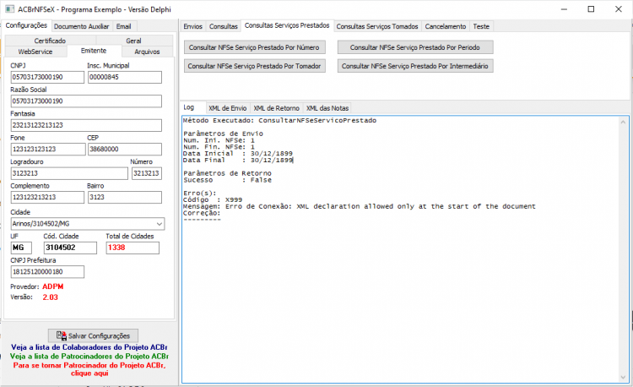Select the Geral tab

point(133,41)
